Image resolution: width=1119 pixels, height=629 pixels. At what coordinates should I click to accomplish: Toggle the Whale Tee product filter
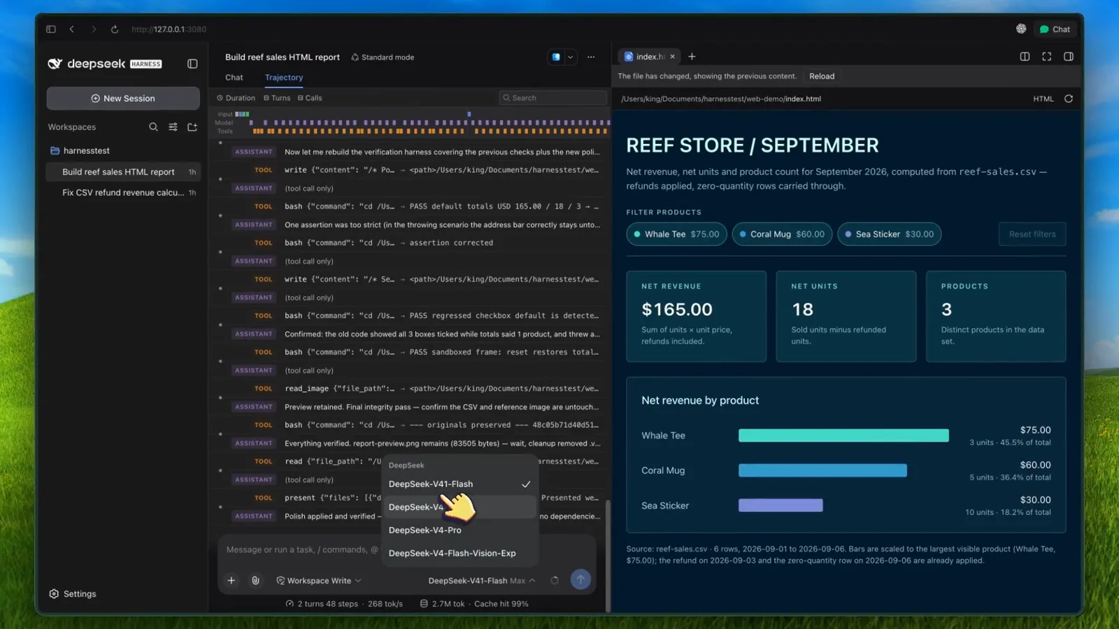click(x=676, y=234)
